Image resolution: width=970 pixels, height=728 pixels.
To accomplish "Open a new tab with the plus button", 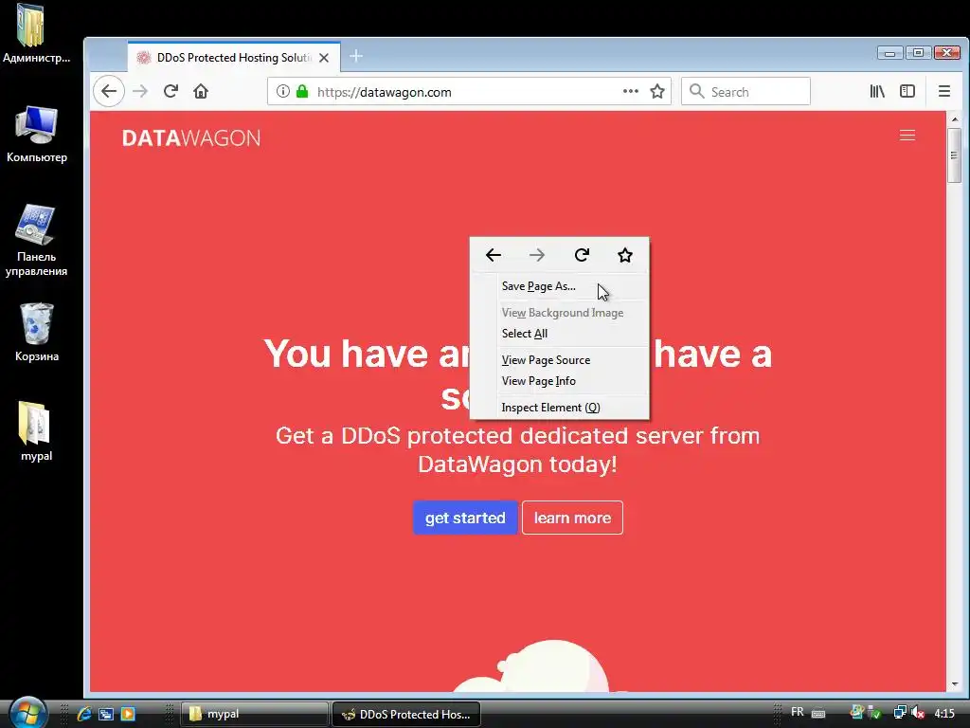I will pos(356,56).
